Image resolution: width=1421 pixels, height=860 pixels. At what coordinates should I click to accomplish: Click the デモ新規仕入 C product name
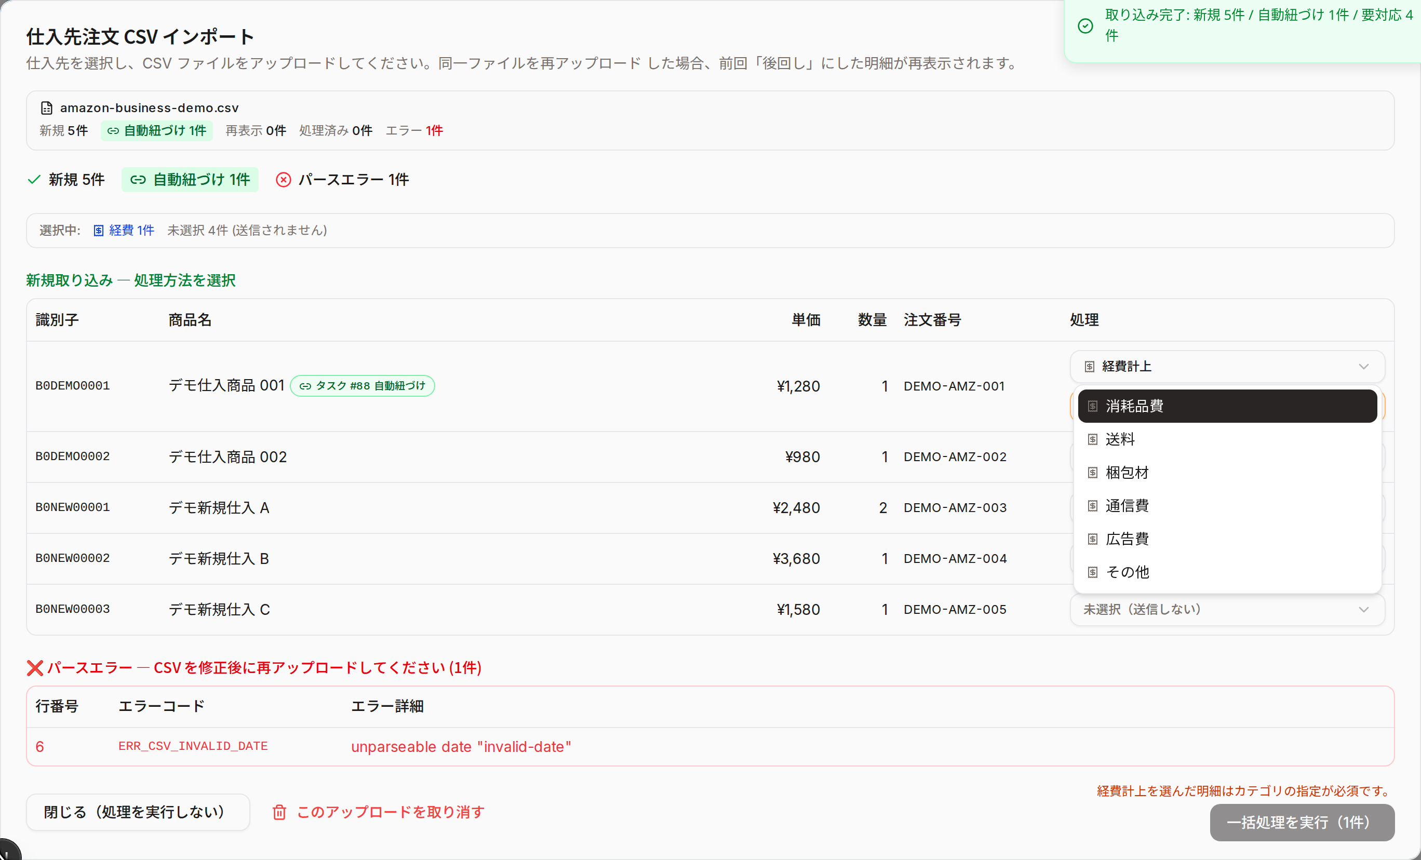point(219,610)
